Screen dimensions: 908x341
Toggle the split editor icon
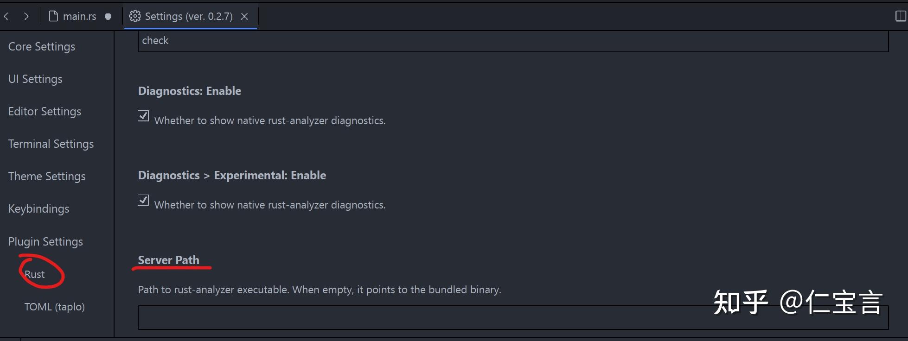click(900, 16)
